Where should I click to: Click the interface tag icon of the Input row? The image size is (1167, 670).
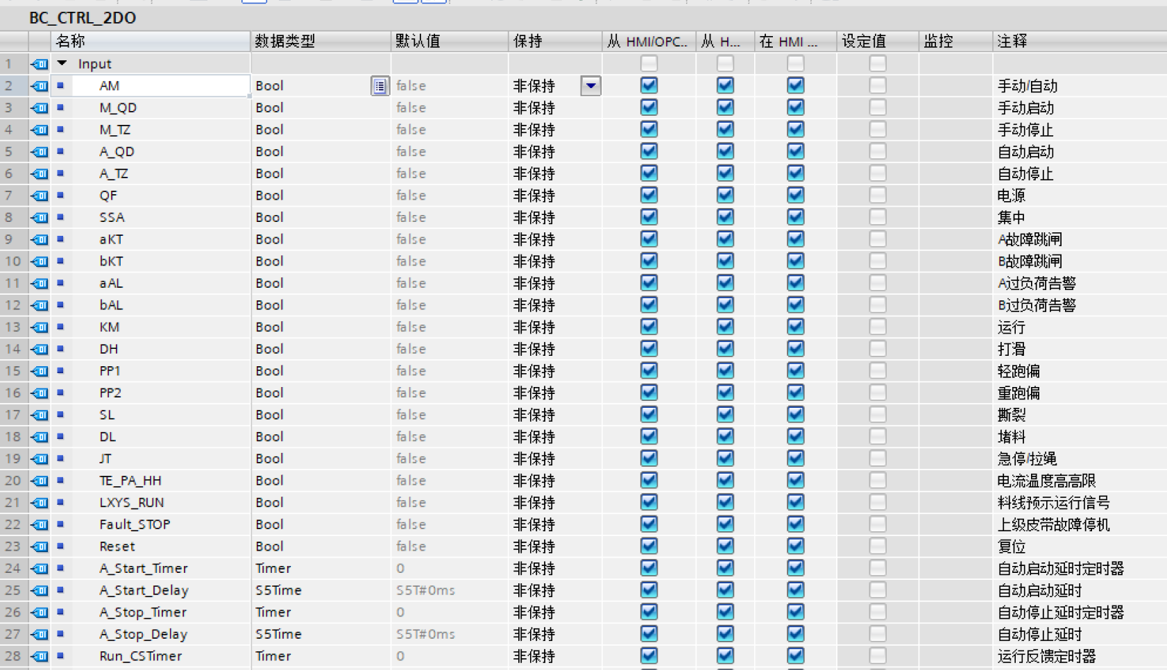pyautogui.click(x=40, y=64)
